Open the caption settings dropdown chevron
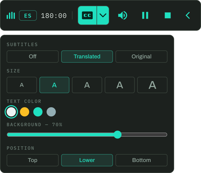 [103, 15]
